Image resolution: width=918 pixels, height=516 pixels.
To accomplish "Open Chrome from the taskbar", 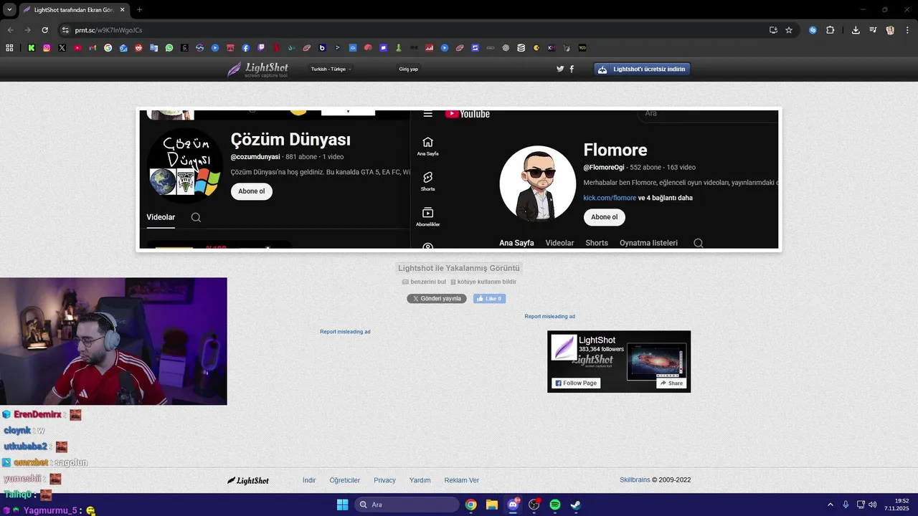I will (x=470, y=505).
